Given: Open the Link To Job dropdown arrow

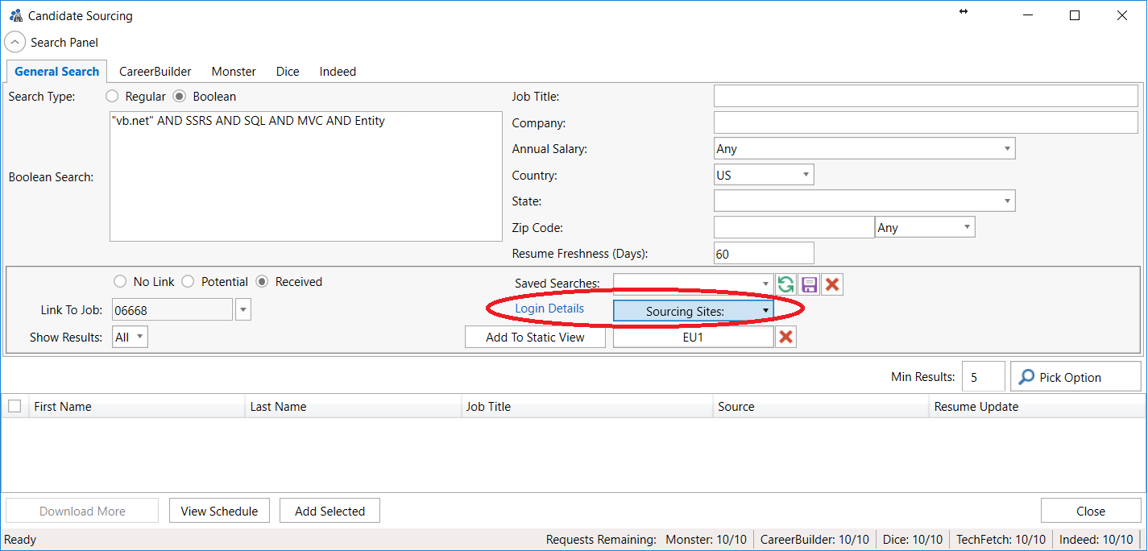Looking at the screenshot, I should pyautogui.click(x=243, y=309).
